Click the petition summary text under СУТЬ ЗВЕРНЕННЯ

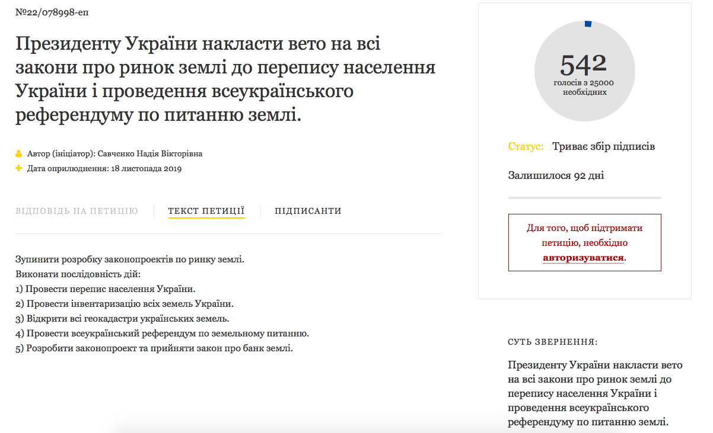pos(595,394)
